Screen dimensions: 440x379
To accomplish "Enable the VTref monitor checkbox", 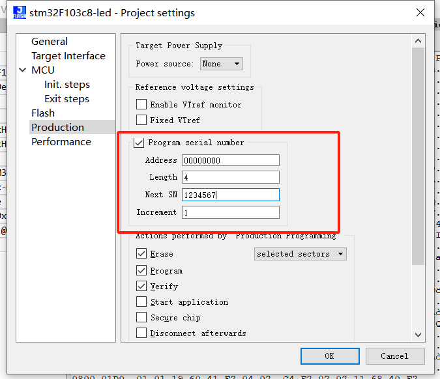I will (x=141, y=104).
